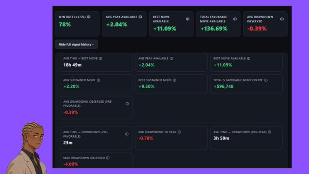
Task: Open info icon on top Avg Peak Available card
Action: (140, 17)
